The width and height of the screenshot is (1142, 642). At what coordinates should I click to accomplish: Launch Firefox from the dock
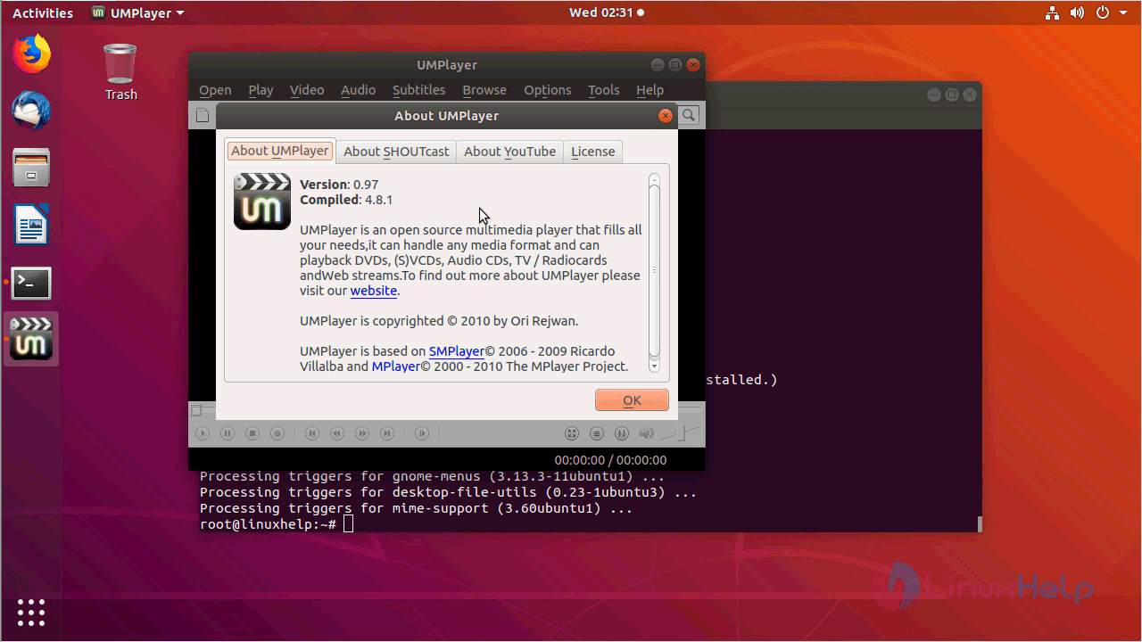(x=31, y=53)
